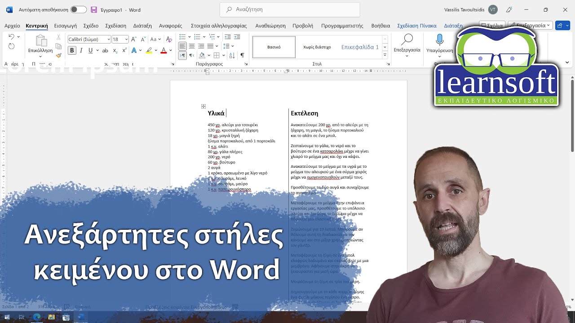Open the Στοιχεία αλληλογραφίας tab

click(219, 26)
